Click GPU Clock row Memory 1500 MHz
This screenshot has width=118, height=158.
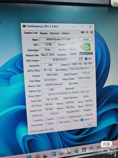[70, 103]
